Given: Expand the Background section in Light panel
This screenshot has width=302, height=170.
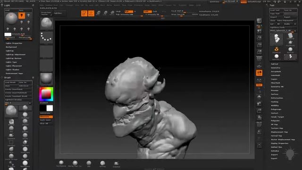Looking at the screenshot, I should 11,47.
